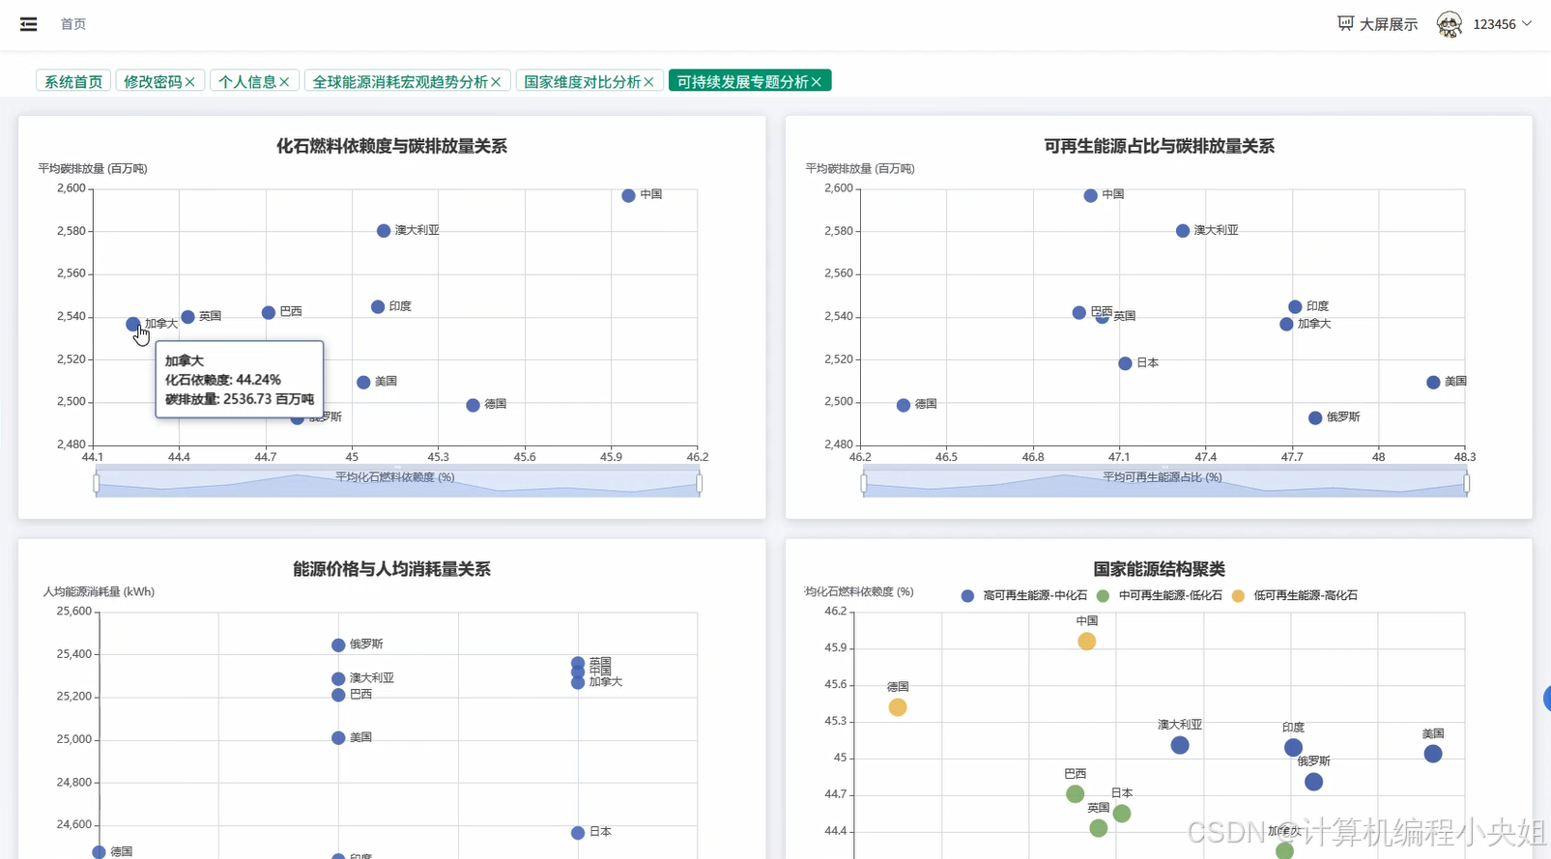Click right handle of renewable share zoom slider
Screen dimensions: 1551x859
(1467, 483)
